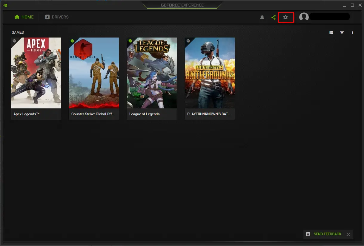Open the notifications bell
Screen dimensions: 364x246
click(x=262, y=17)
